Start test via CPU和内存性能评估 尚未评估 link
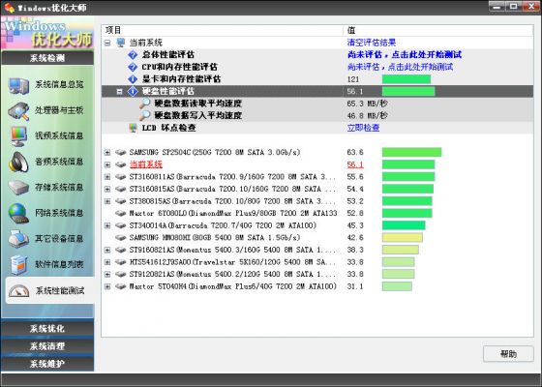This screenshot has width=542, height=387. [400, 67]
